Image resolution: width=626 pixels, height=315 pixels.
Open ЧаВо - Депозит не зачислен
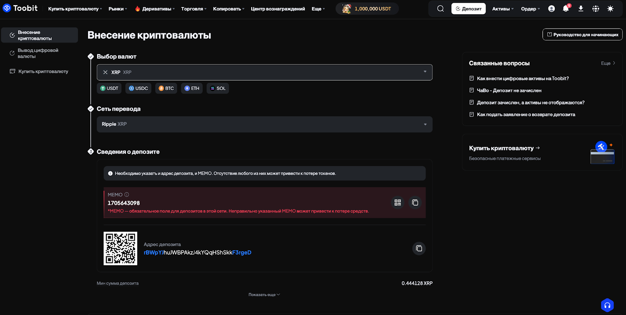pos(509,90)
